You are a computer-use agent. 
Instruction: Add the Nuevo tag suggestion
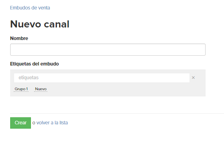pos(41,89)
